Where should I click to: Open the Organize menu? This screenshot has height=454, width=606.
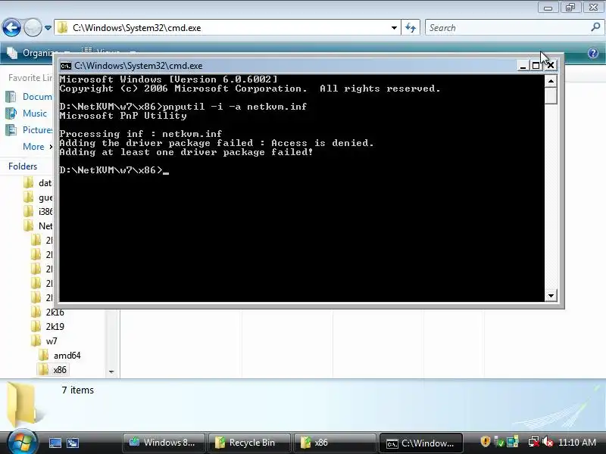[x=38, y=53]
